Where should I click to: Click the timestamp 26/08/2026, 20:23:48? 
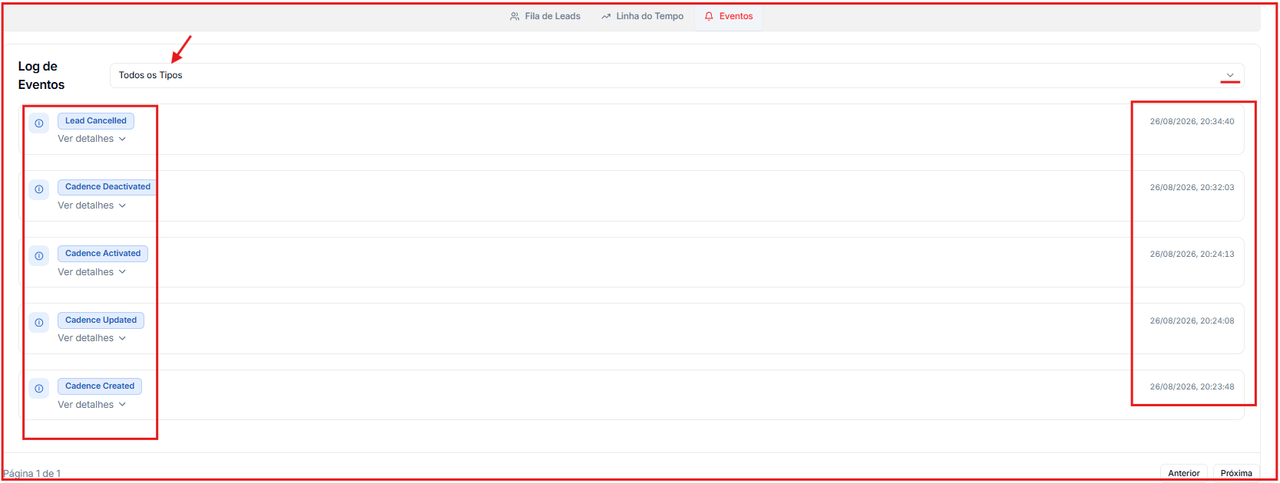click(x=1192, y=386)
